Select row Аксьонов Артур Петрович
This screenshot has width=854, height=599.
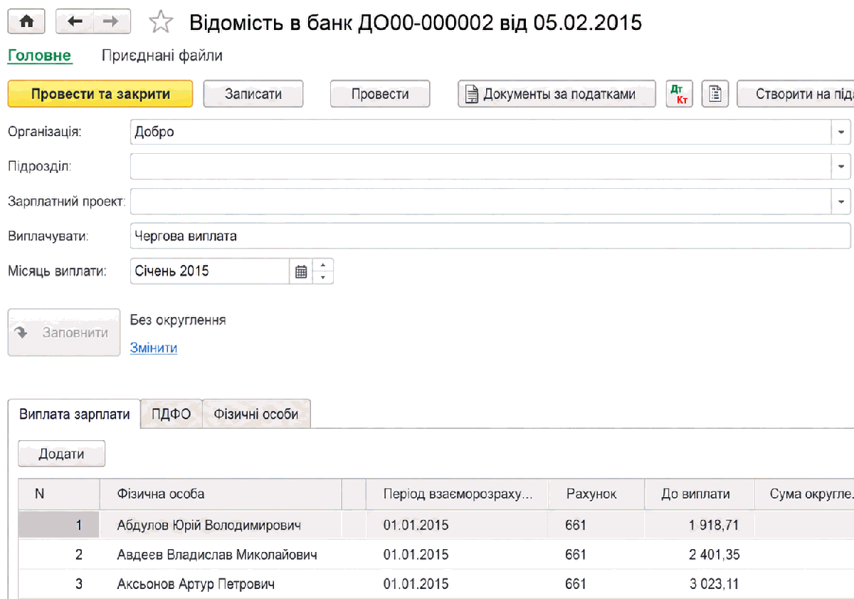436,584
